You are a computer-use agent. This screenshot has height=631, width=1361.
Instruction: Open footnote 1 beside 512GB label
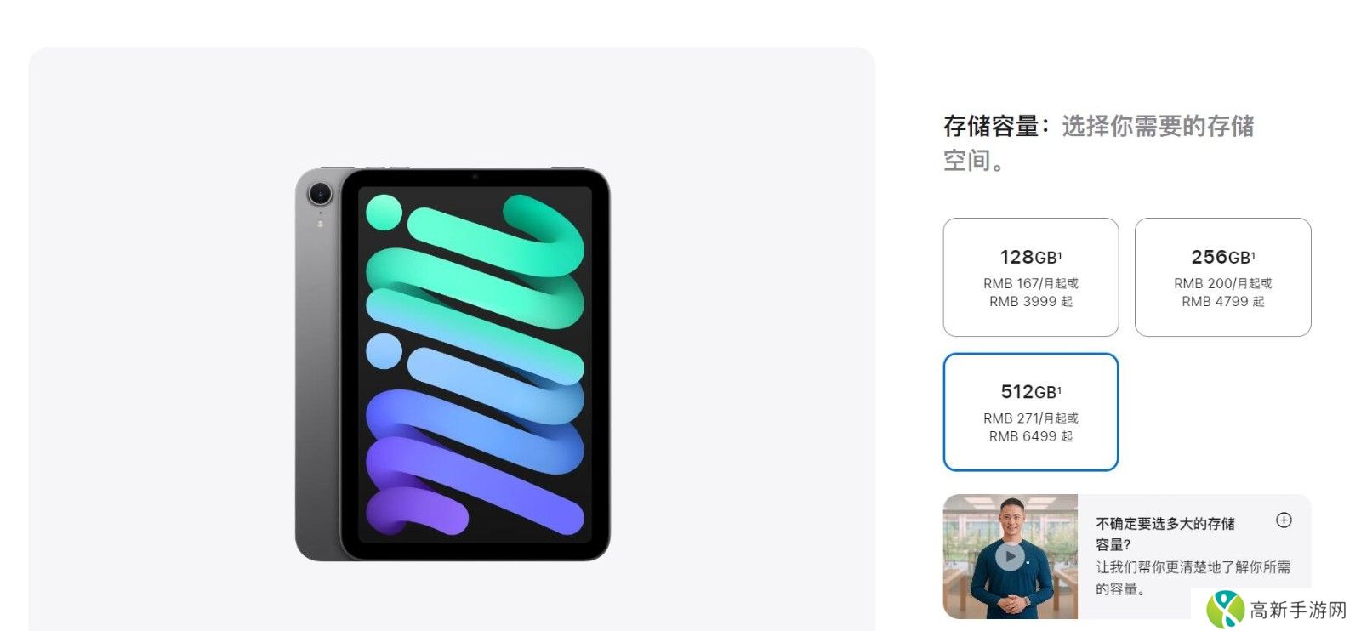(x=1060, y=389)
